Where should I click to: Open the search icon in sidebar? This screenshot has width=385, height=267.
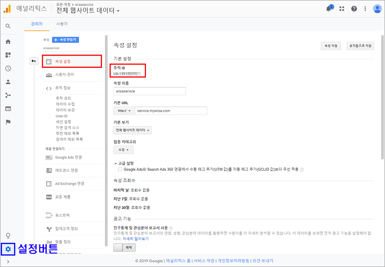point(8,26)
